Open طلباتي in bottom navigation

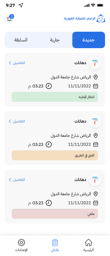pyautogui.click(x=55, y=245)
